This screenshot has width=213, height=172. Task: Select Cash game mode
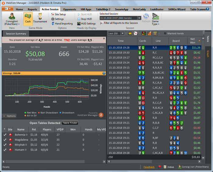[28, 19]
